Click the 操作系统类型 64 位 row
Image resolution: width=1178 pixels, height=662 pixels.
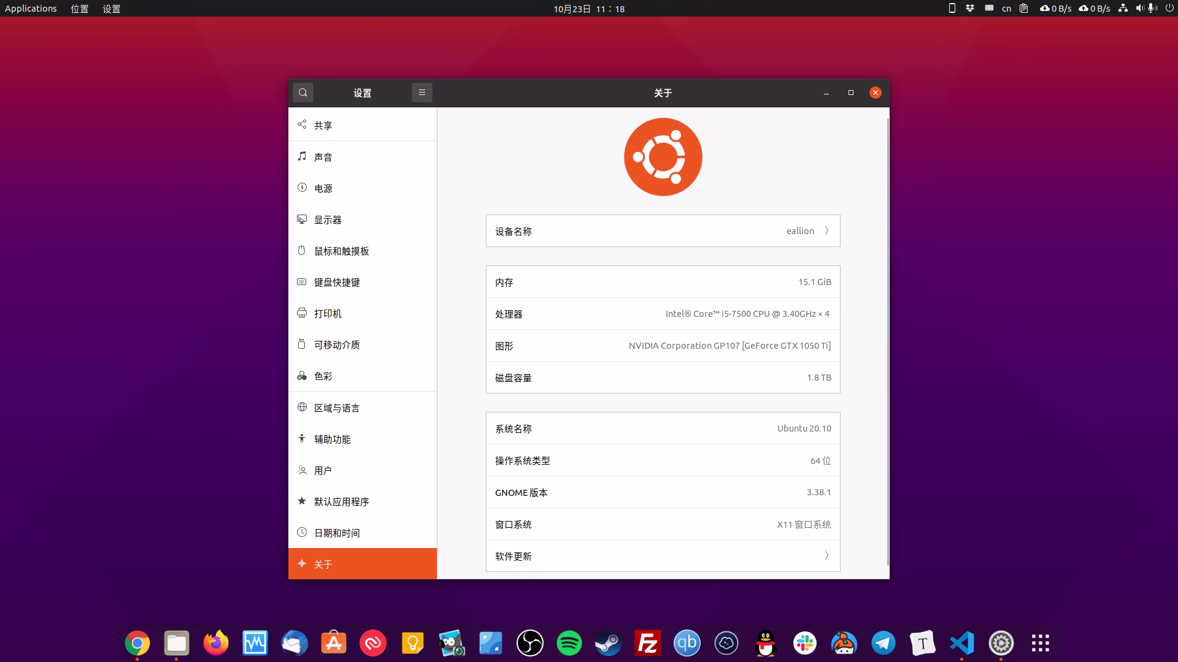click(663, 460)
